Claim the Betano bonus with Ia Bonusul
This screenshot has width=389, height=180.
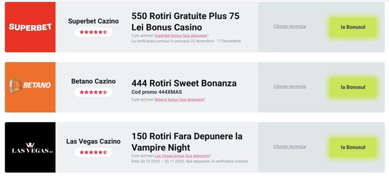[353, 87]
